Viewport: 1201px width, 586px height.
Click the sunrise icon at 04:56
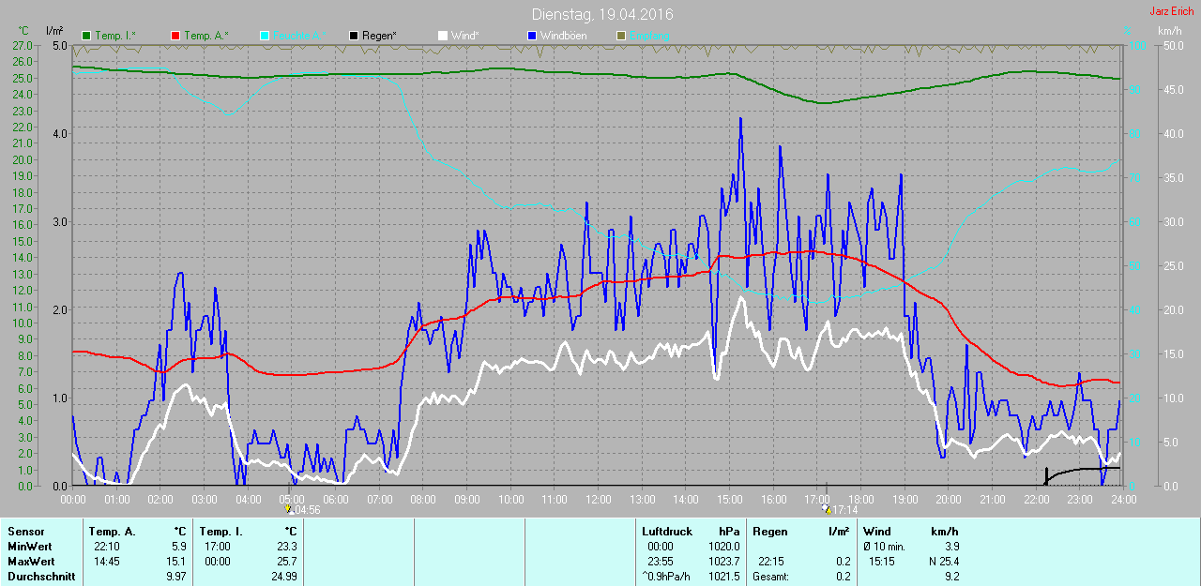tap(289, 509)
